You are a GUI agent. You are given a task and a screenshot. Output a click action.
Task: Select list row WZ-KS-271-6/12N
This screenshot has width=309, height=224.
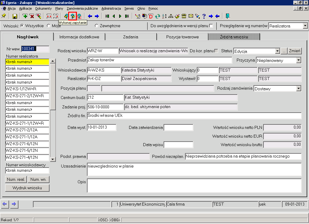(27, 144)
